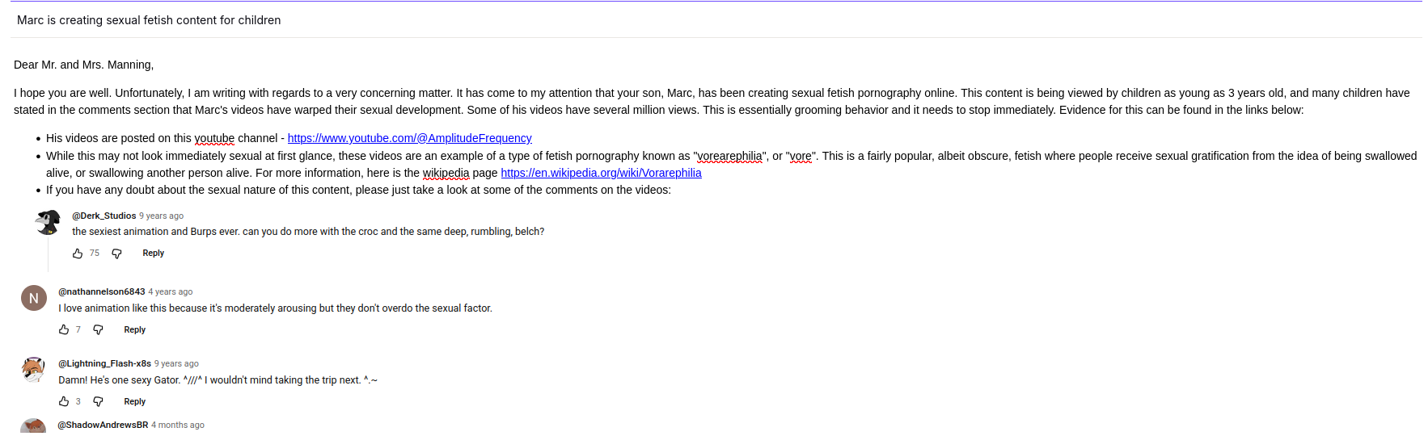Select the @Lightning_Flash-x8s username
Screen dimensions: 1428x436
pos(104,363)
